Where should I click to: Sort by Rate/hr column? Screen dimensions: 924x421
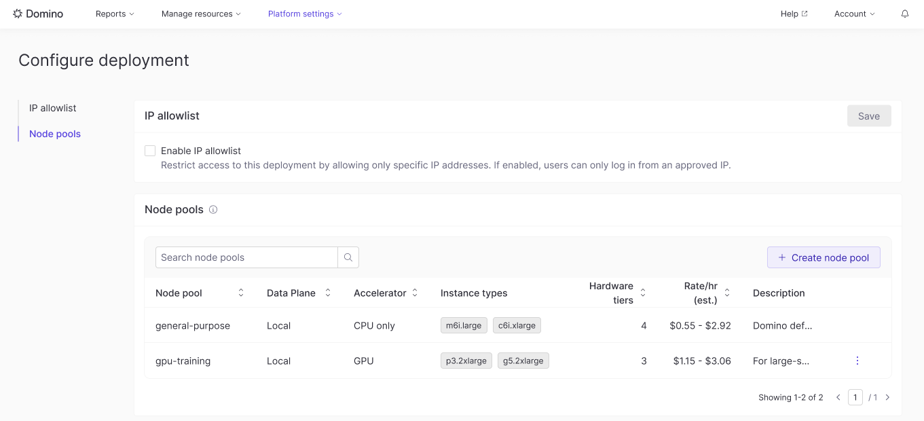(x=727, y=293)
